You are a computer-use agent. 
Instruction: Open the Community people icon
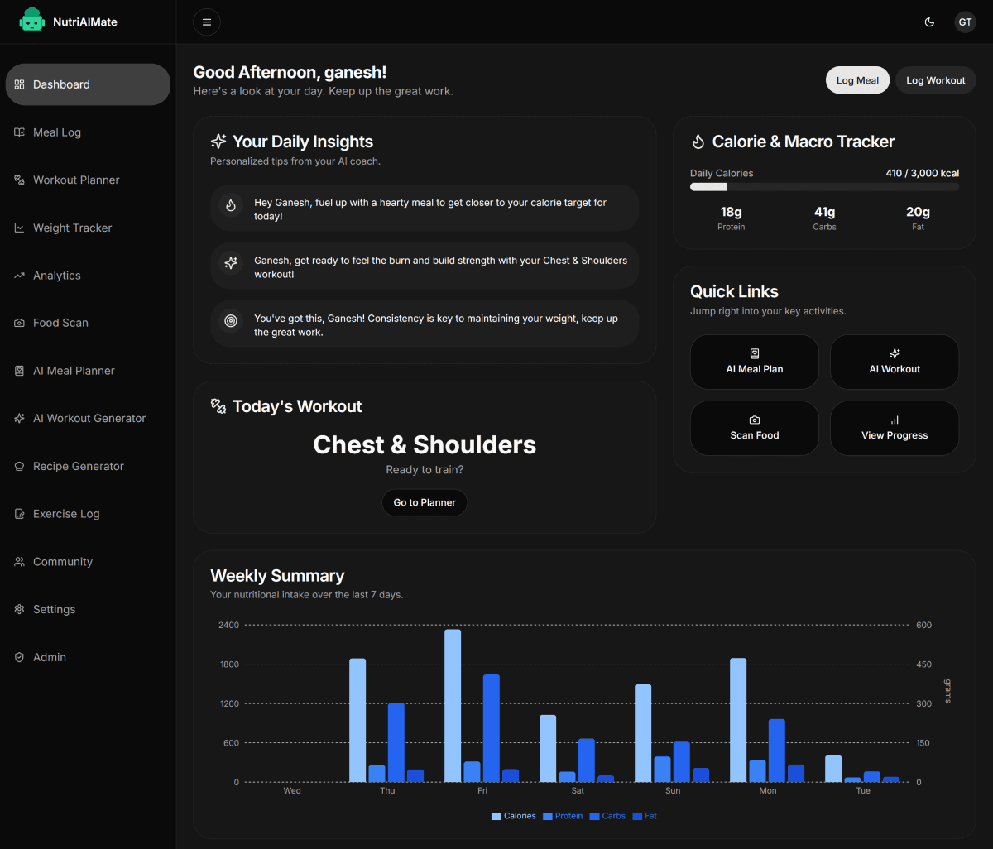tap(18, 562)
